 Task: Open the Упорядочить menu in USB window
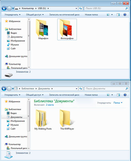pos(12,15)
